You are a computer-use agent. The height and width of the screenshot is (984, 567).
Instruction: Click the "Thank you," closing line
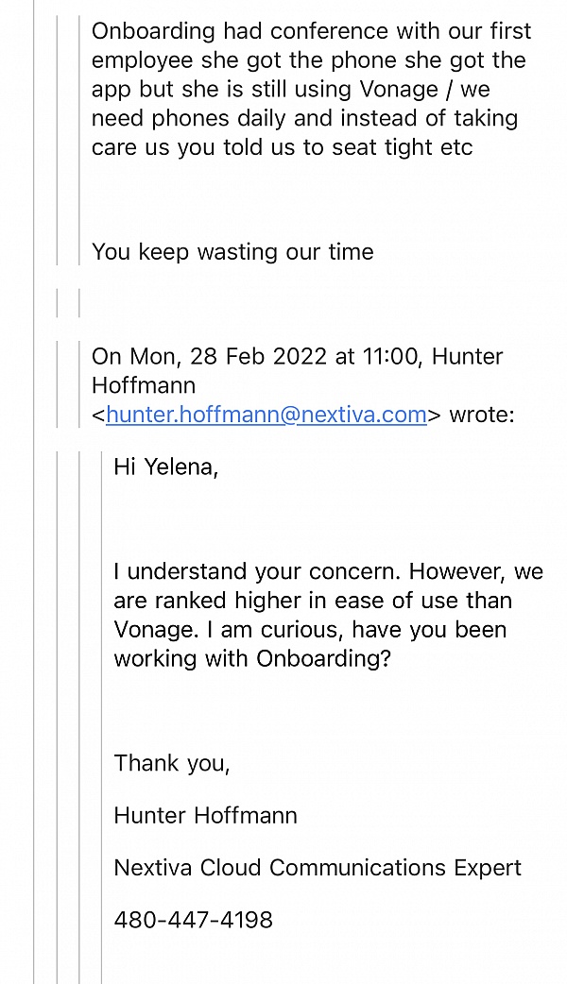(x=172, y=763)
